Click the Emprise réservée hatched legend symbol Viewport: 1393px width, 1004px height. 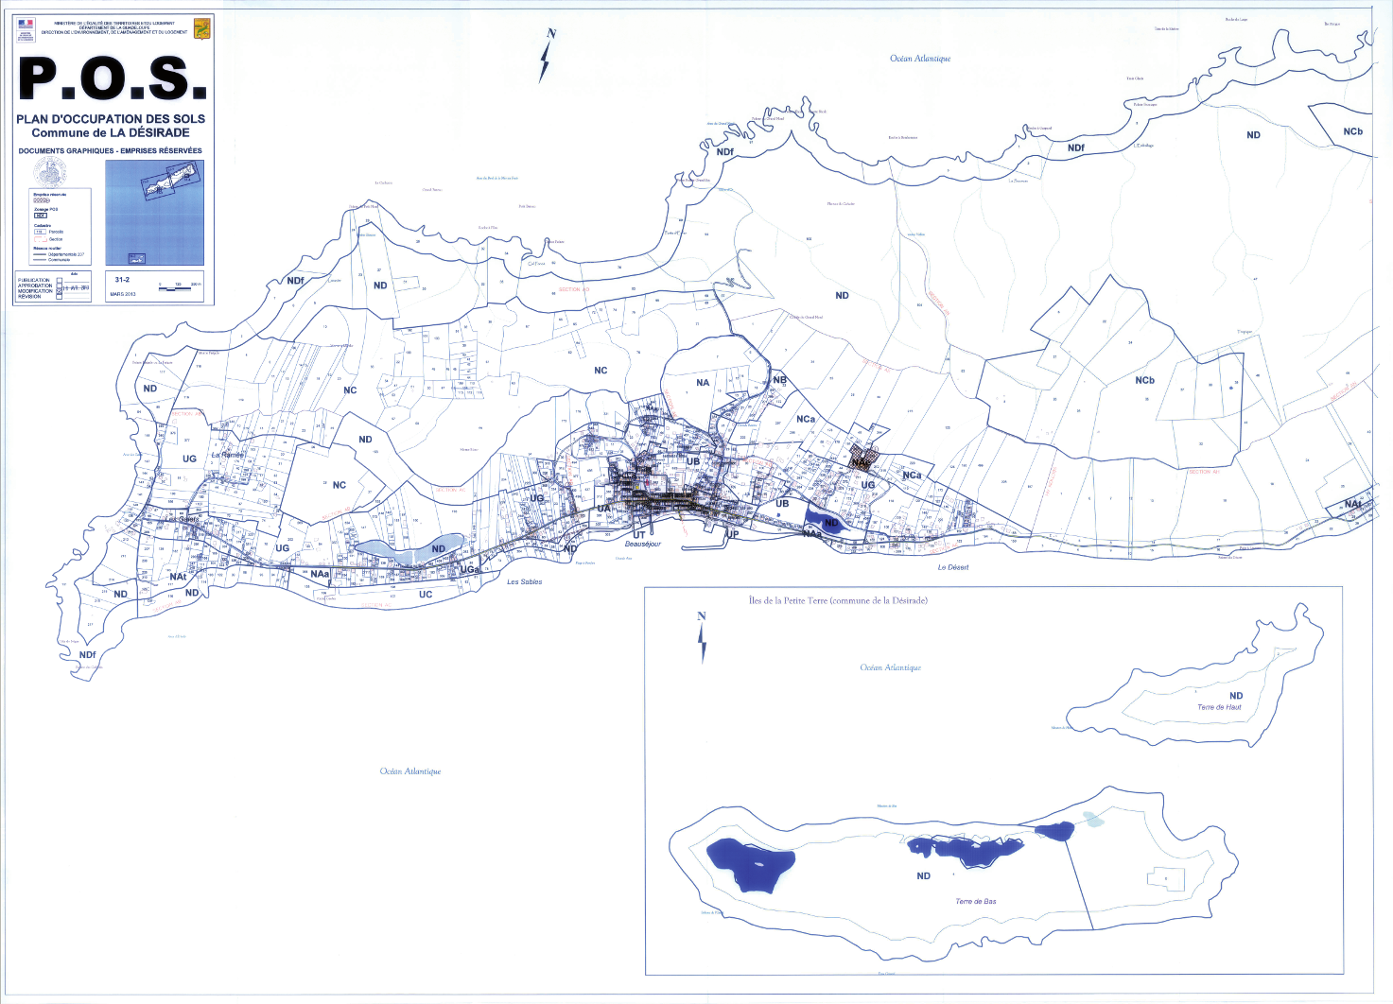[41, 200]
